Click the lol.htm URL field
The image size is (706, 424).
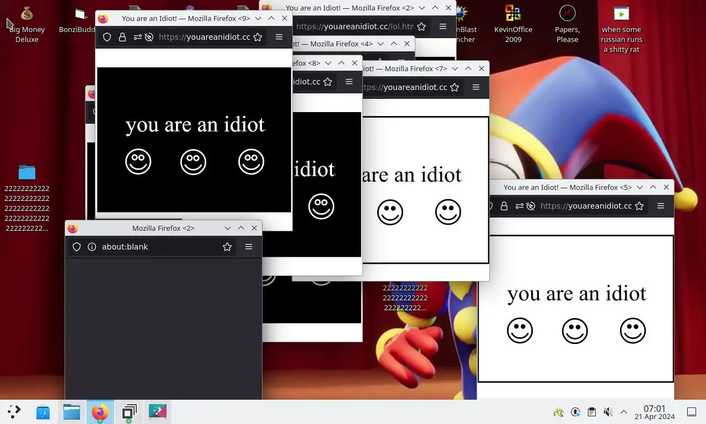click(355, 26)
